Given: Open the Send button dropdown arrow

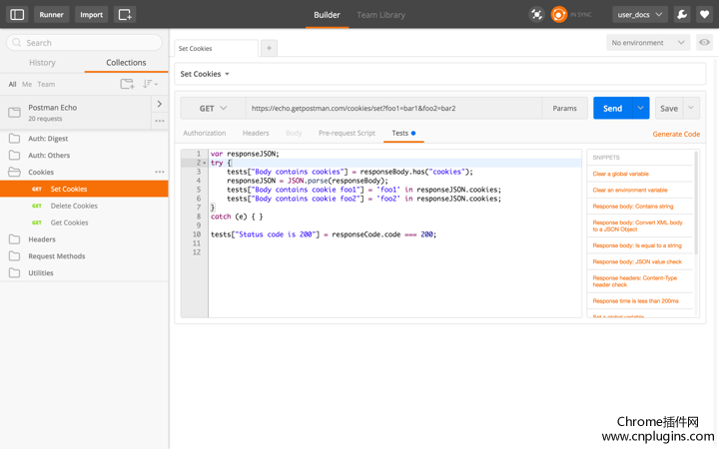Looking at the screenshot, I should [x=640, y=108].
